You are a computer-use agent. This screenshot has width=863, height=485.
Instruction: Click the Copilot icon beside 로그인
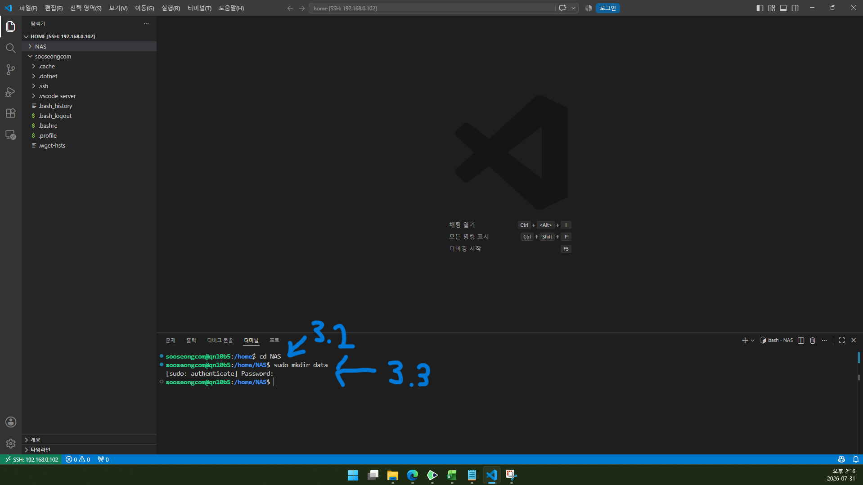(589, 8)
